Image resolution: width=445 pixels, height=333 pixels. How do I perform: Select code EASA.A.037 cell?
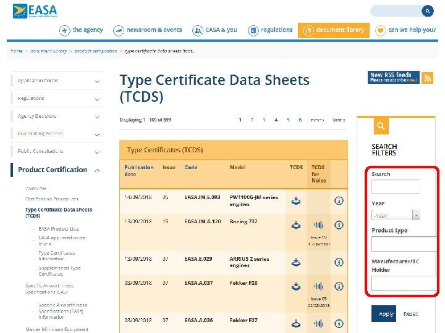[198, 283]
